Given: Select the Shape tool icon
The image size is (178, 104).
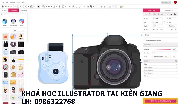Looking at the screenshot, I should click(x=44, y=7).
